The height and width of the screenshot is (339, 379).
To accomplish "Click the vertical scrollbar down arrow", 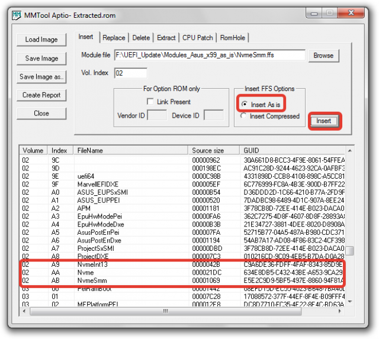I will [x=350, y=302].
